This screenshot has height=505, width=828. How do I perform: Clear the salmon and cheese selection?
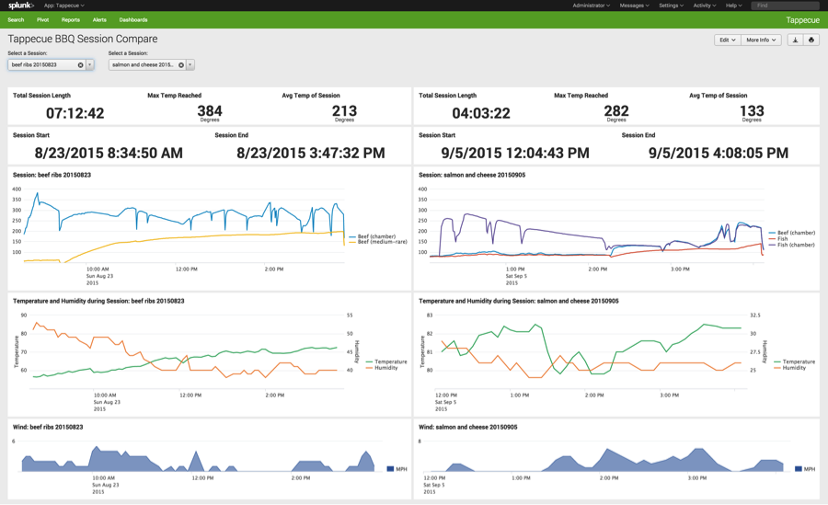click(181, 65)
